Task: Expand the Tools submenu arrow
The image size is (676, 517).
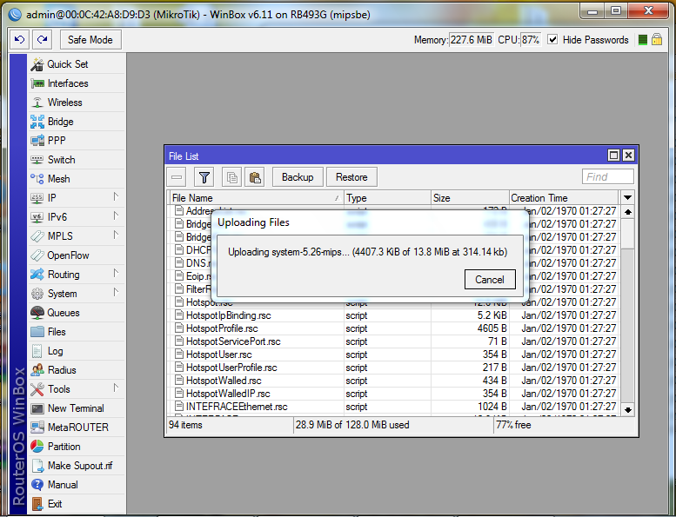Action: [116, 388]
